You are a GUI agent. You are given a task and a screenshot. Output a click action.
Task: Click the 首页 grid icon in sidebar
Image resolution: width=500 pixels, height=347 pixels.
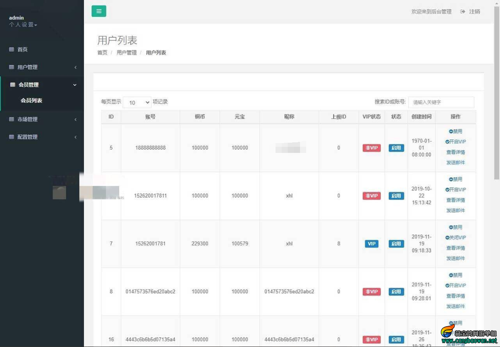11,49
